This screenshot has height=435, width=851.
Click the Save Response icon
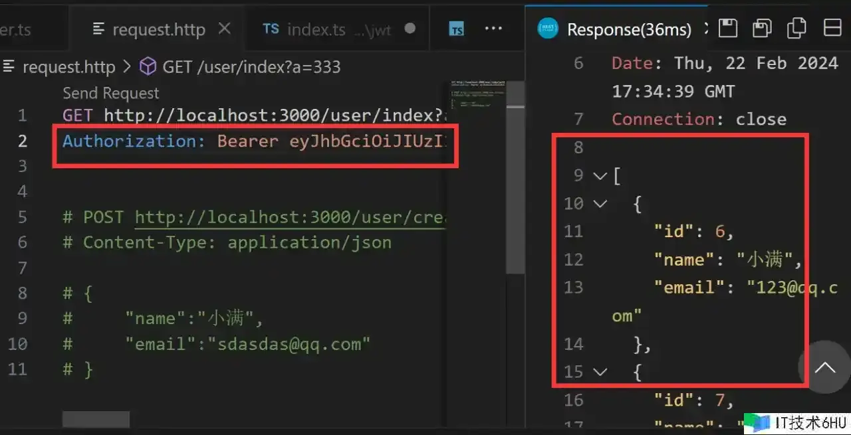(x=728, y=28)
